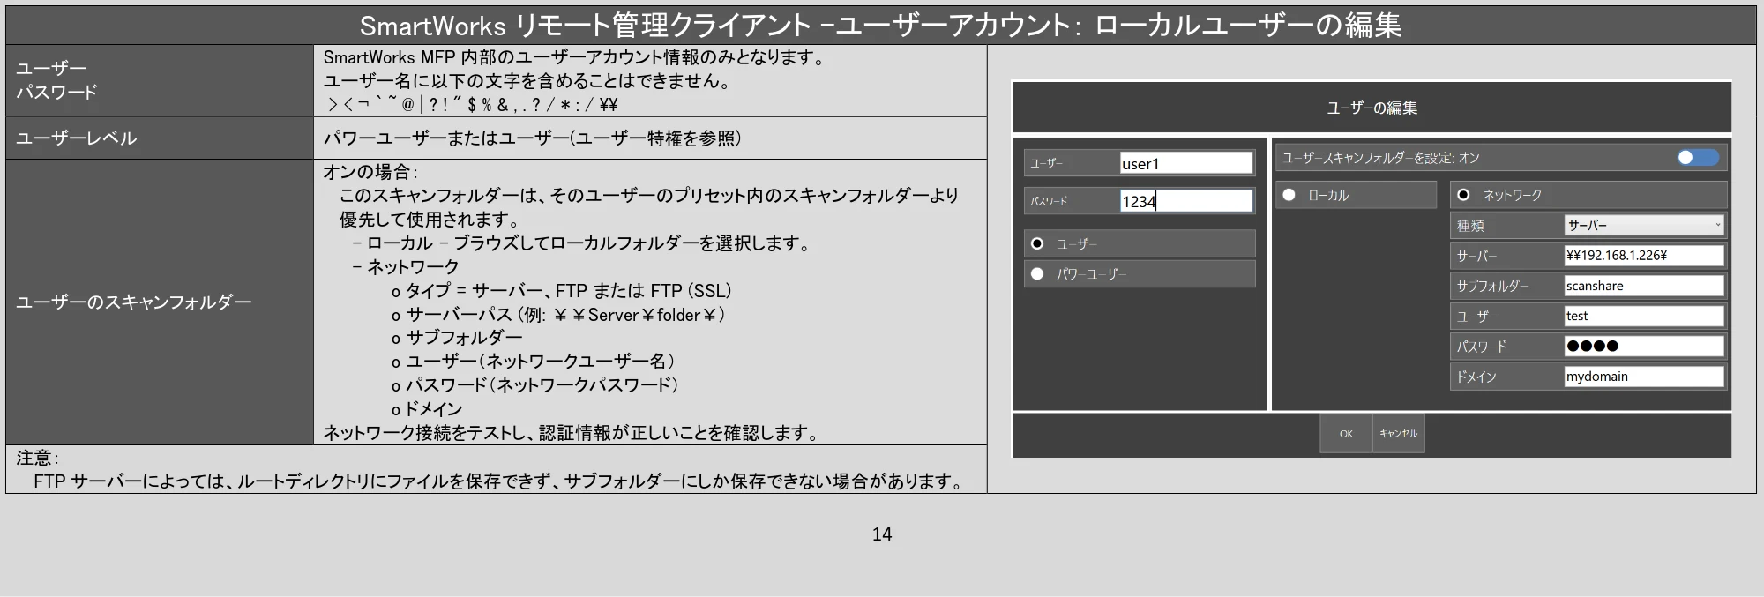Click the ユーザーレベル table heading
This screenshot has width=1764, height=597.
tap(76, 138)
